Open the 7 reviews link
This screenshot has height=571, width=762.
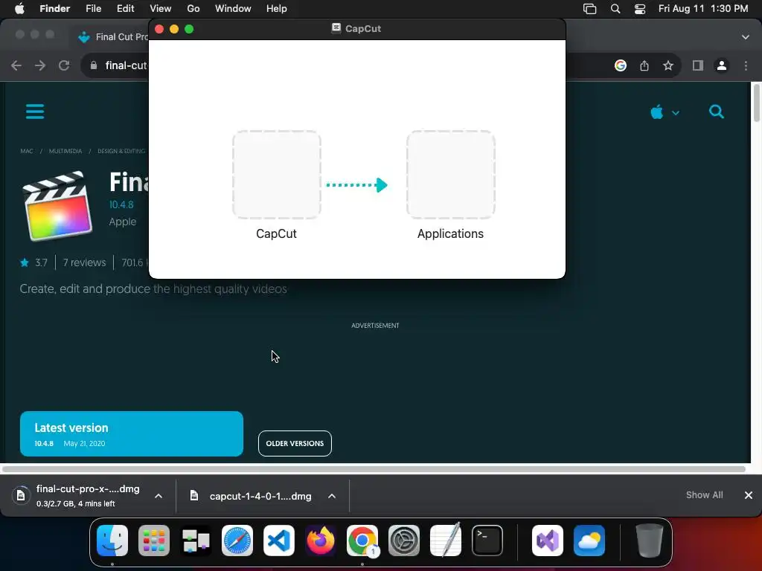85,262
